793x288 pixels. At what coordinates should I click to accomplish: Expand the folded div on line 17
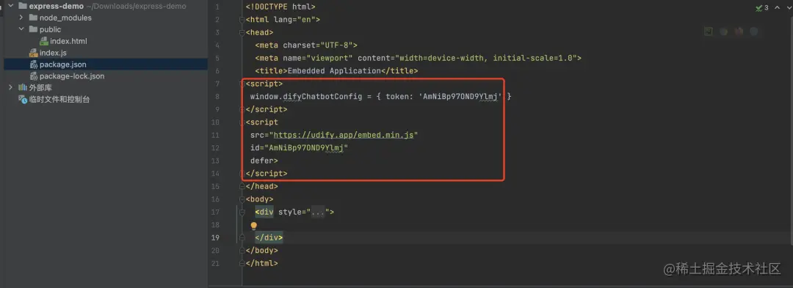coord(242,213)
